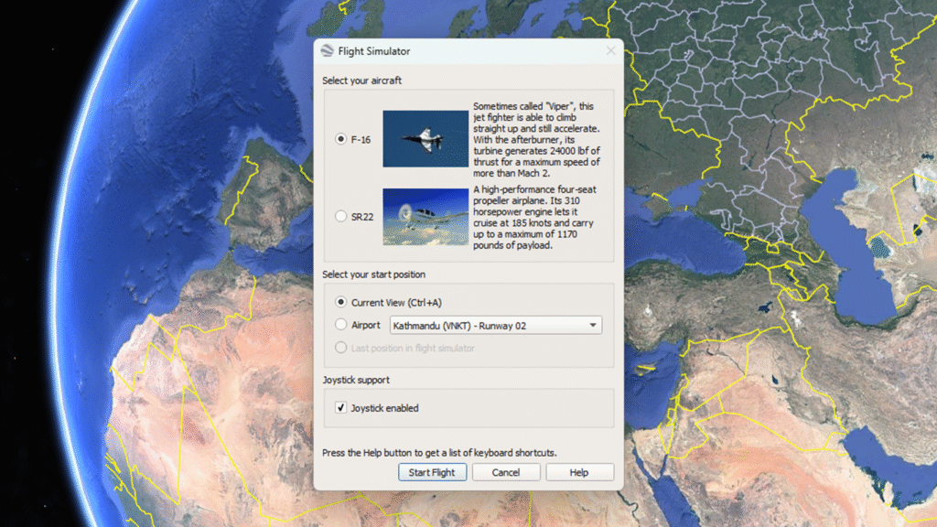Click the Google Earth icon in dialog title bar
The image size is (937, 527).
tap(328, 51)
